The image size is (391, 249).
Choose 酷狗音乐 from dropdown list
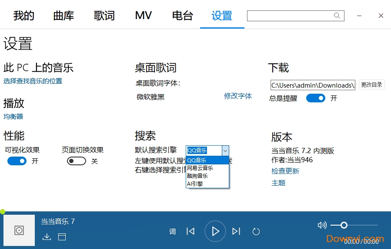point(207,176)
